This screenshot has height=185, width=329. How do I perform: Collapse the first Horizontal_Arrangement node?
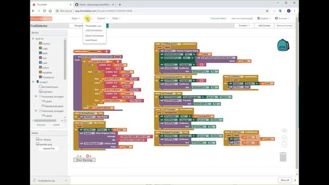[x=36, y=97]
